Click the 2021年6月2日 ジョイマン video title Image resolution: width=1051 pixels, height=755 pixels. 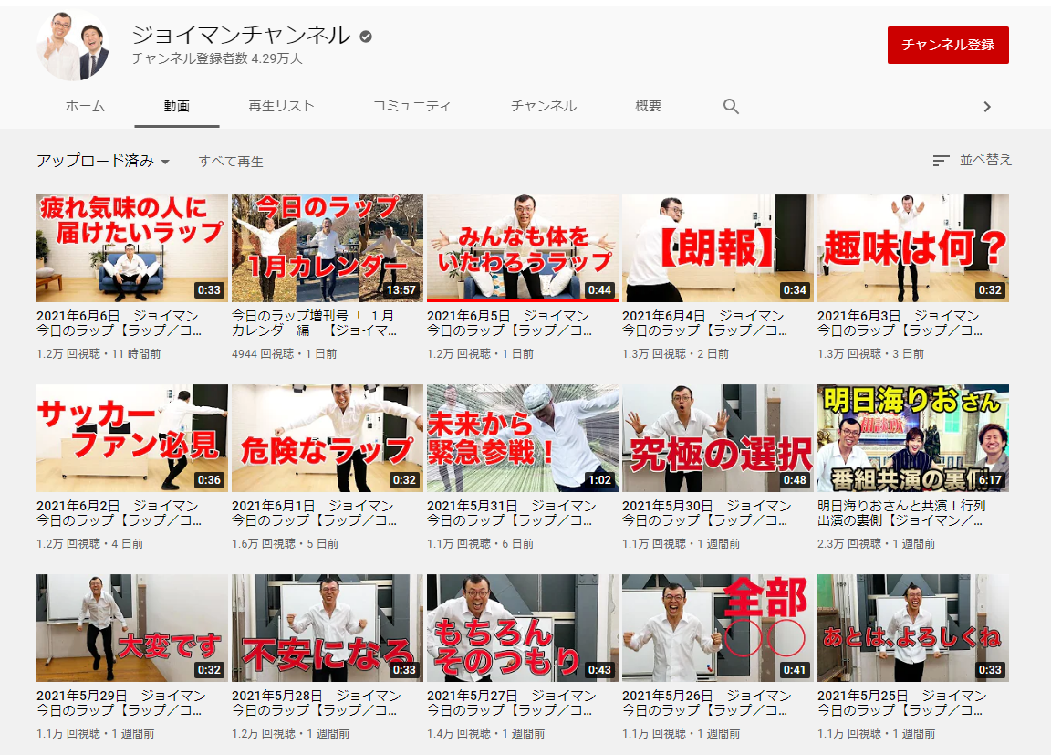pyautogui.click(x=120, y=513)
